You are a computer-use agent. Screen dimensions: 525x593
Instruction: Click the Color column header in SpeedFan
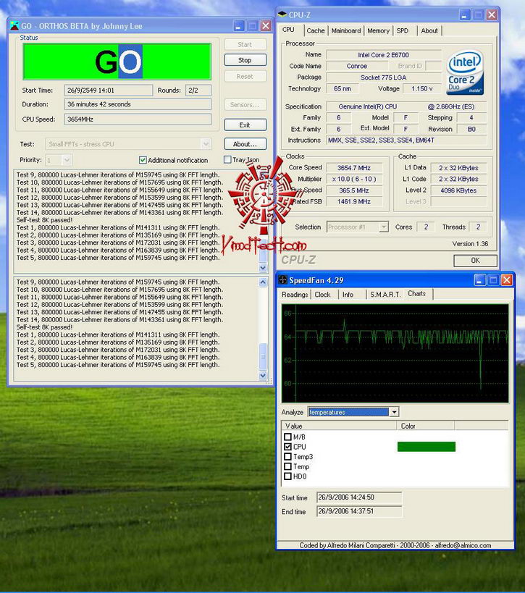[426, 426]
